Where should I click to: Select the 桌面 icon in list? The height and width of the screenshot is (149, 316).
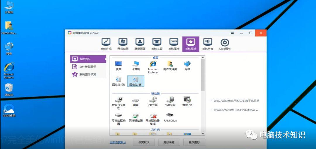[x=118, y=66]
